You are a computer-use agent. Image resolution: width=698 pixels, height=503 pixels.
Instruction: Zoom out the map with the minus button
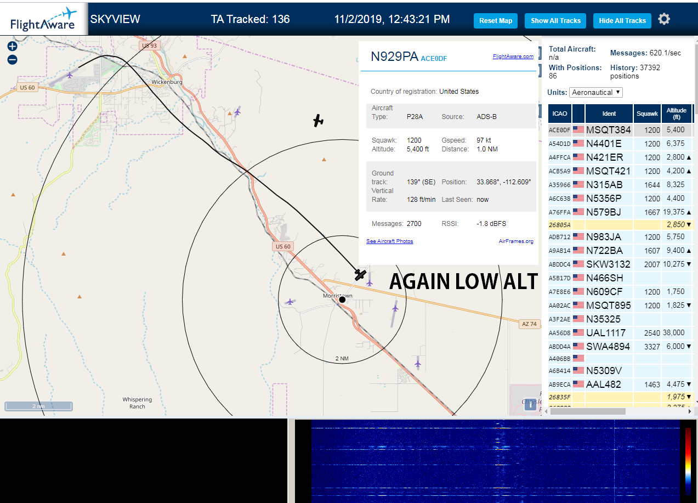pos(13,60)
